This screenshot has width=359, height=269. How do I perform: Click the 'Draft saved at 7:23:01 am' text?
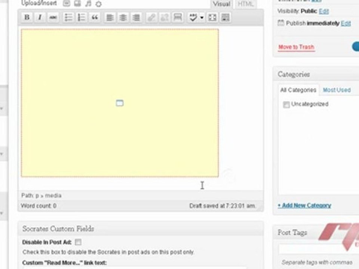(222, 206)
